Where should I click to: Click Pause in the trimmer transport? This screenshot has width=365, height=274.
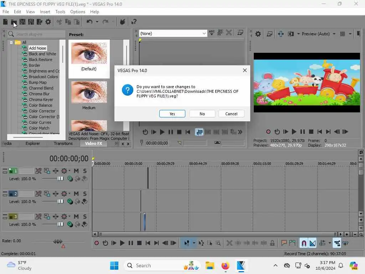coord(171,132)
